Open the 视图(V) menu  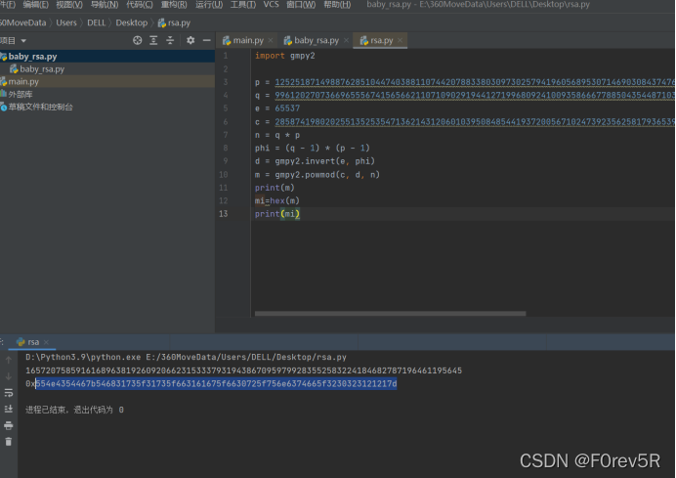69,5
